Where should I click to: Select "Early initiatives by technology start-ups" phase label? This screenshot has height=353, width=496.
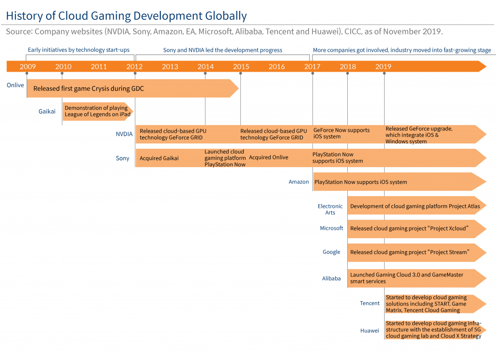79,50
